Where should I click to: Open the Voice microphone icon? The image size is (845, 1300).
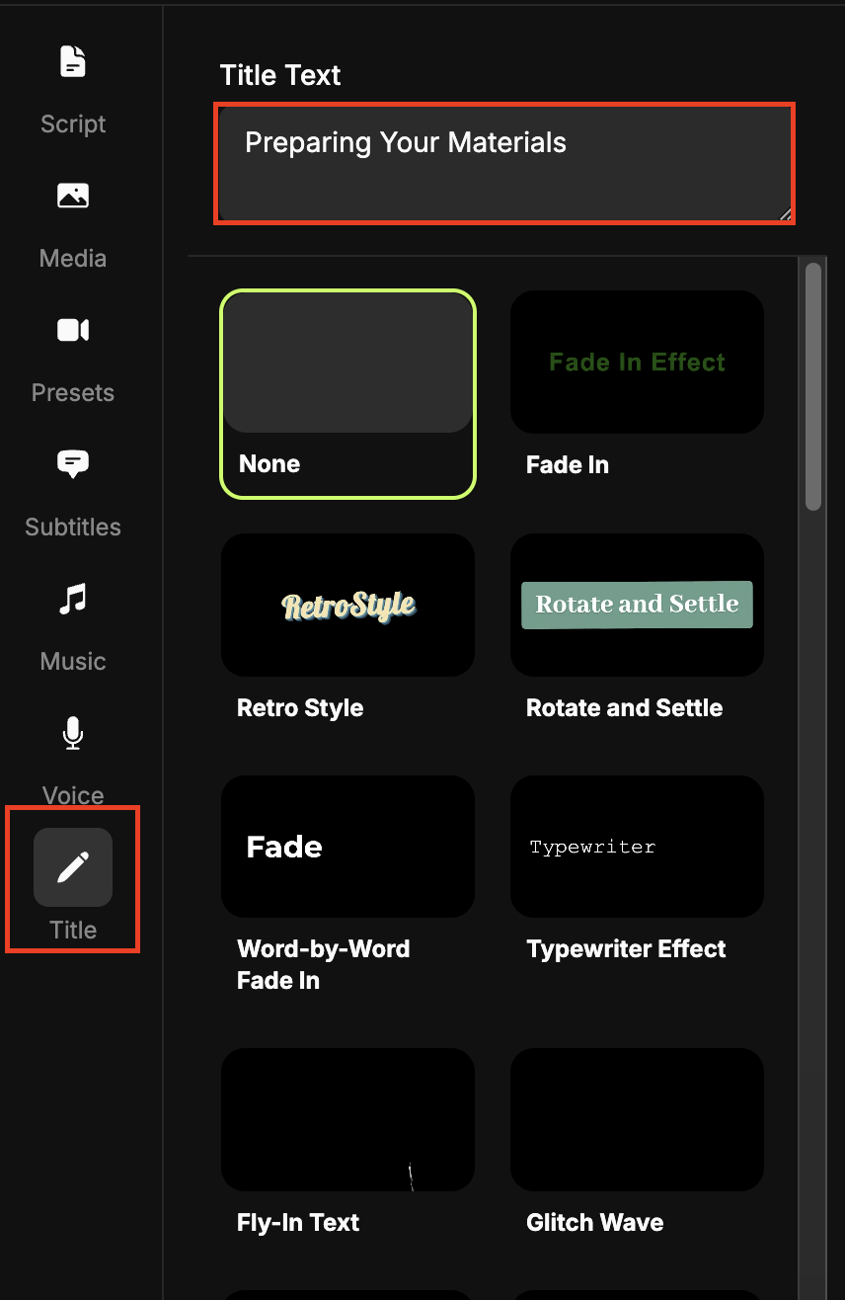(x=73, y=733)
